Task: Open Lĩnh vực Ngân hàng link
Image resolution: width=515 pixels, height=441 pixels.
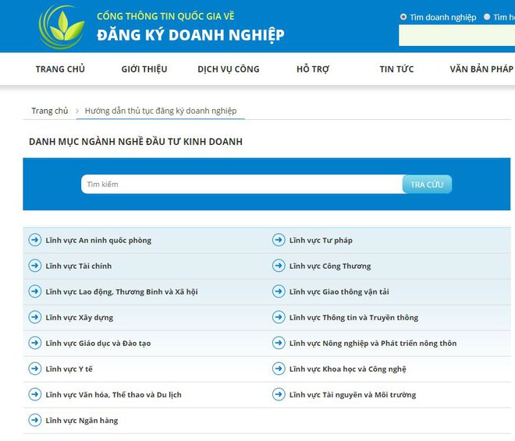Action: pos(82,420)
